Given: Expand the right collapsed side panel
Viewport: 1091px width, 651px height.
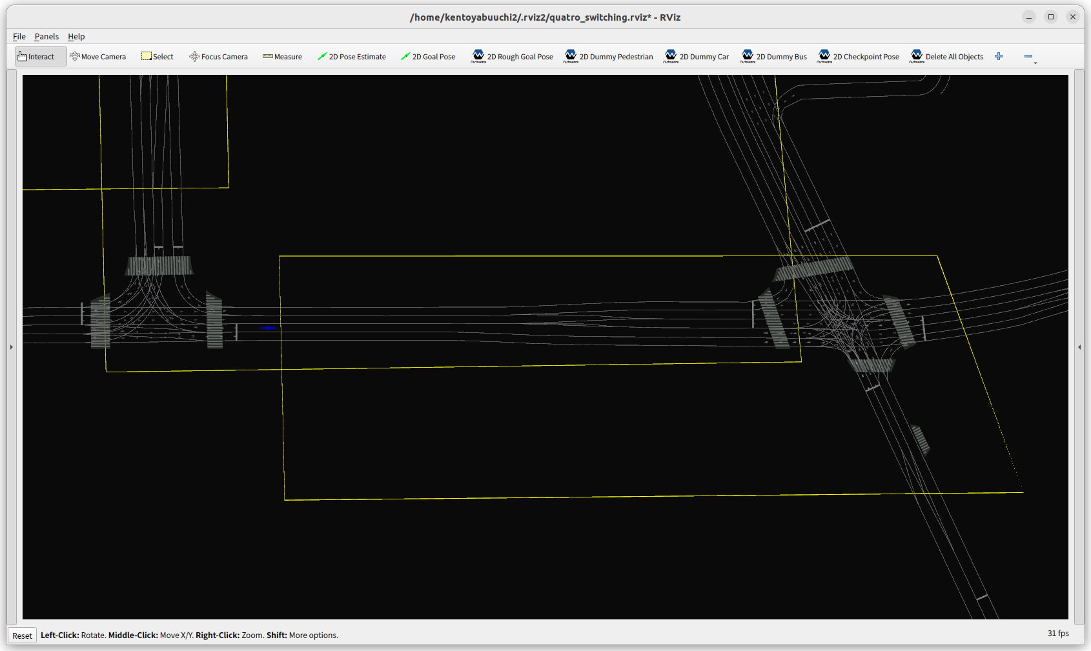Looking at the screenshot, I should (1079, 347).
